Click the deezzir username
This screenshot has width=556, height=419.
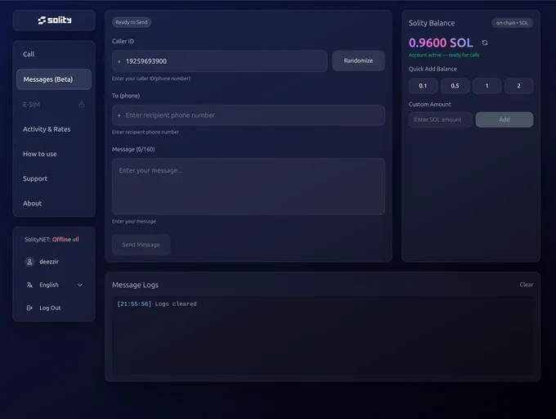(x=49, y=262)
